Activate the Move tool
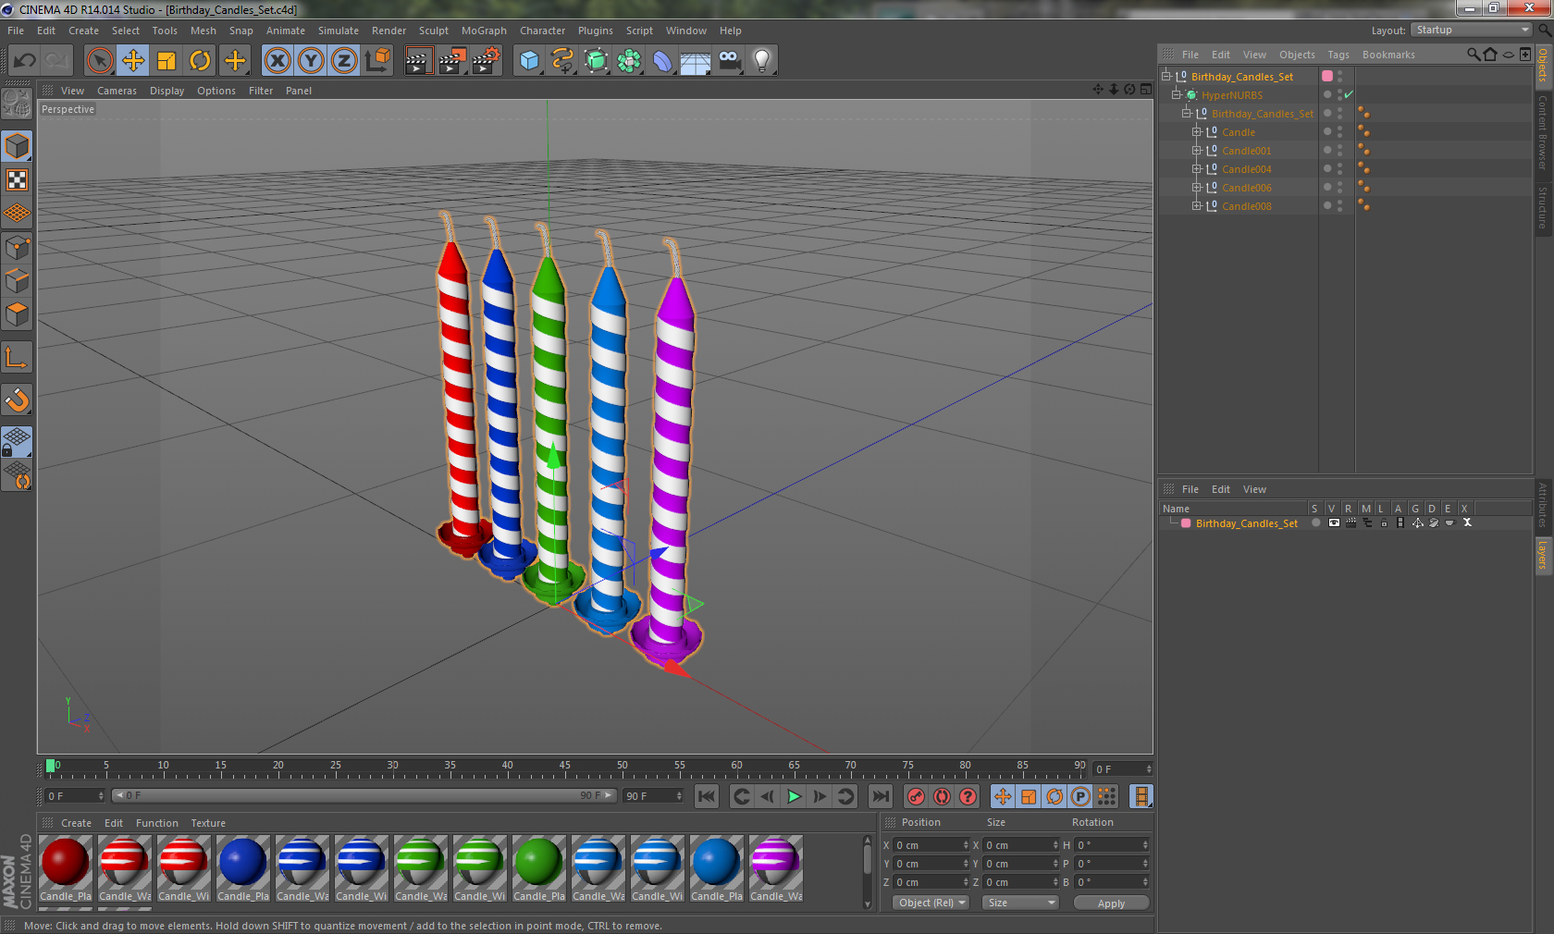The image size is (1554, 934). pyautogui.click(x=133, y=61)
